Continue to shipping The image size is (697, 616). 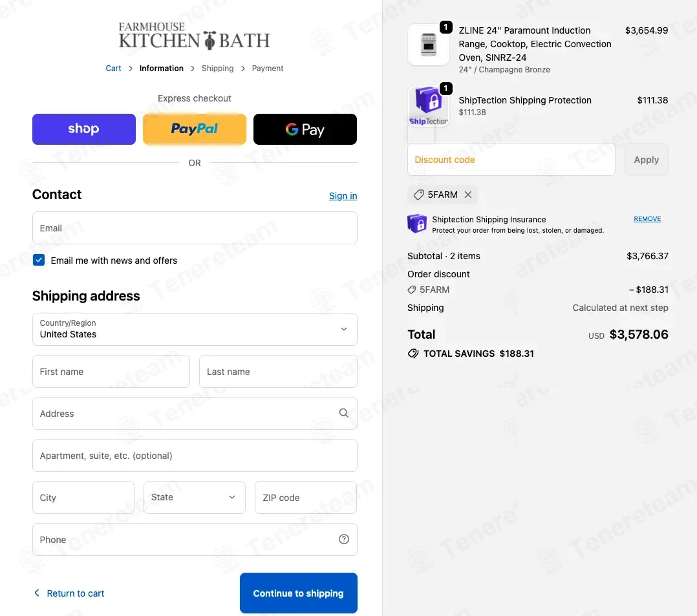pyautogui.click(x=298, y=593)
